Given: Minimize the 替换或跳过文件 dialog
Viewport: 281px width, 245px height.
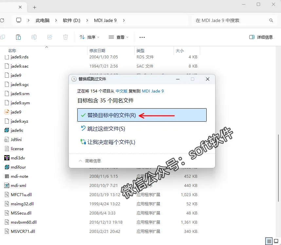Looking at the screenshot, I should tap(178, 79).
